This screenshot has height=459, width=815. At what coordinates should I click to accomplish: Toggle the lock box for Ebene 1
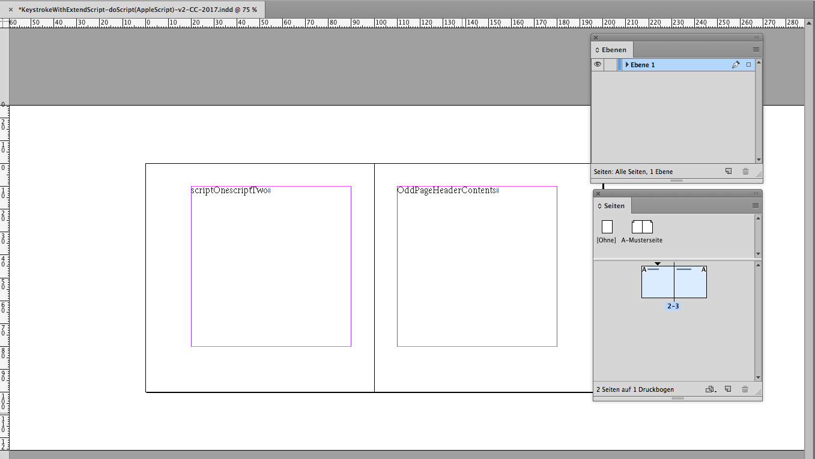(610, 65)
